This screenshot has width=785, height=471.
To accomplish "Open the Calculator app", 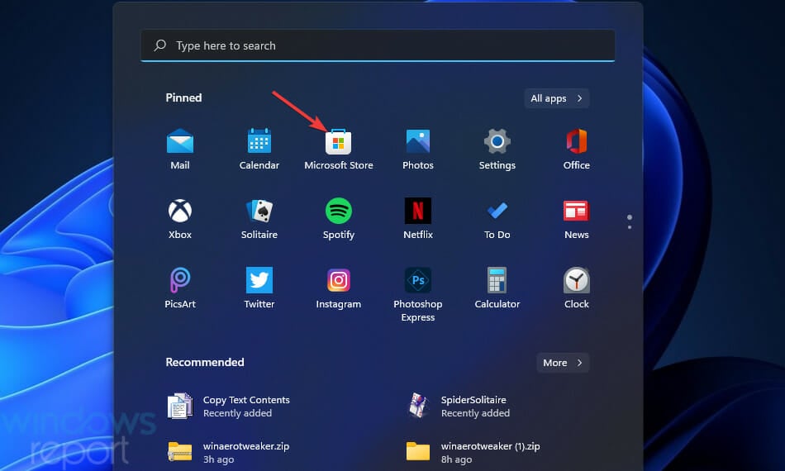I will [x=497, y=288].
